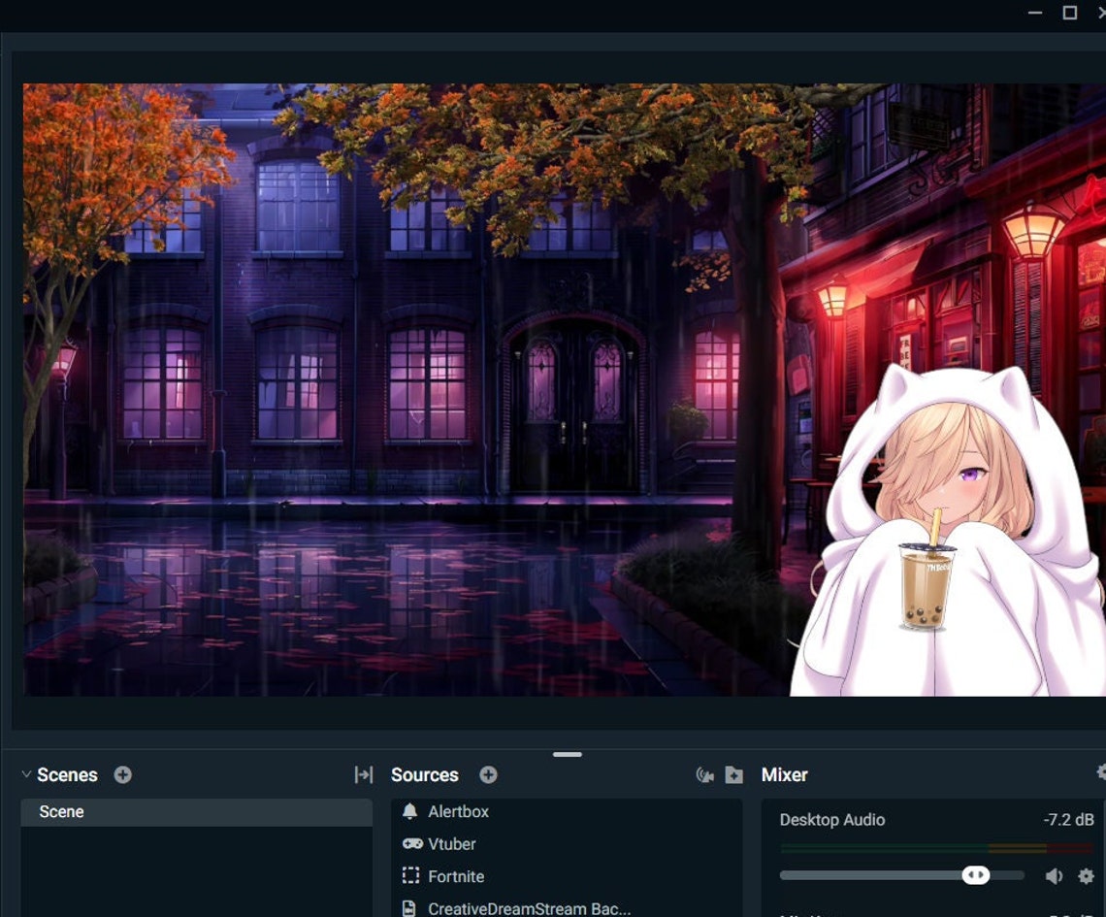Select the Alertbox source entry
1106x917 pixels.
pos(459,811)
